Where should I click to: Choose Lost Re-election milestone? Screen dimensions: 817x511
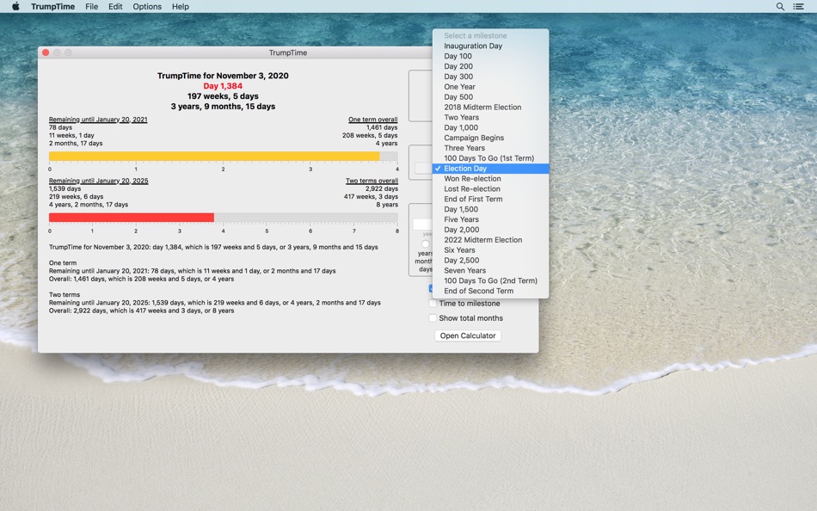pos(490,188)
